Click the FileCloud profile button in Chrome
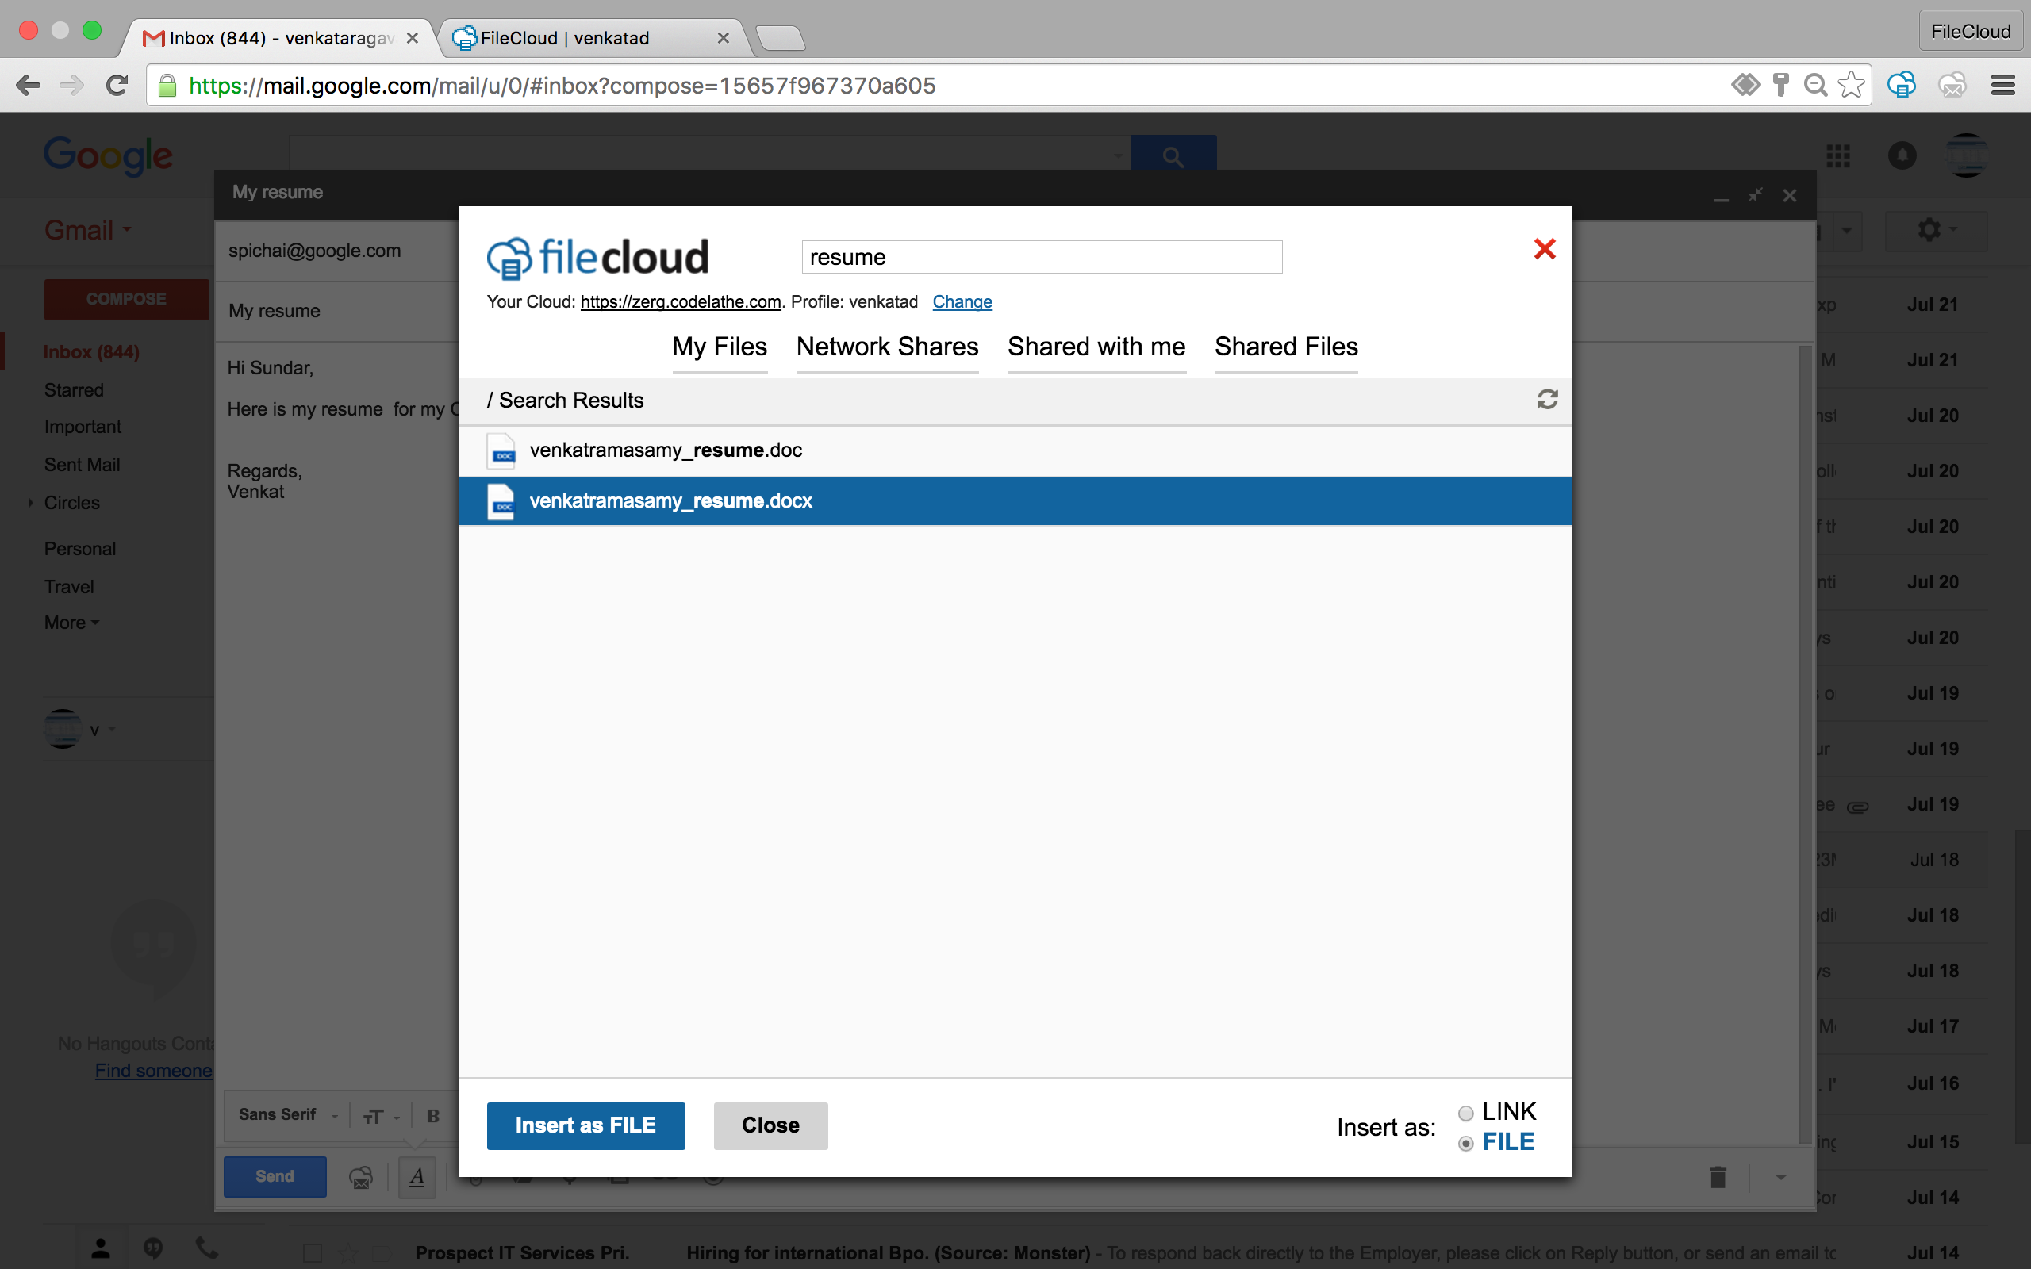The width and height of the screenshot is (2031, 1269). [x=1970, y=32]
